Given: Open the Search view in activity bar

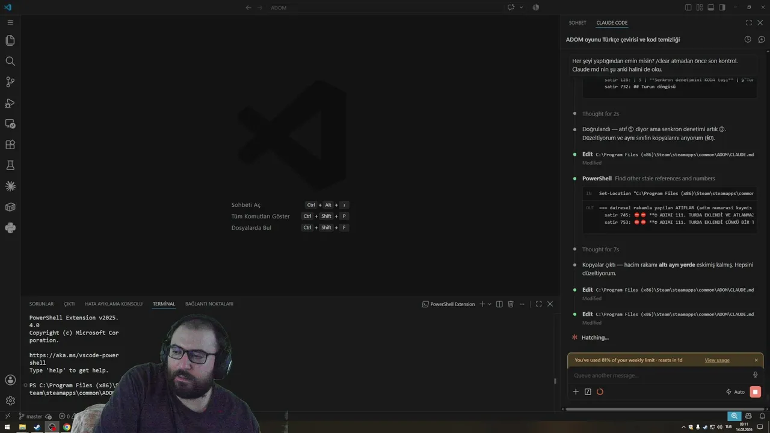Looking at the screenshot, I should 10,61.
